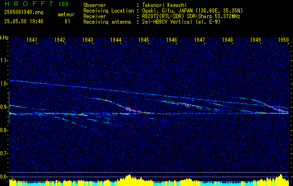Click the 1947 time marker
The height and width of the screenshot is (186, 293).
click(x=199, y=40)
